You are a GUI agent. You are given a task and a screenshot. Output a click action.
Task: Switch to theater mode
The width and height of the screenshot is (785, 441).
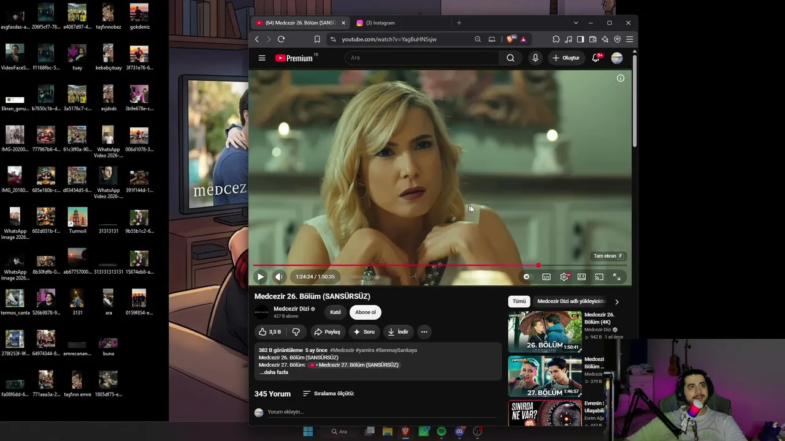(581, 277)
